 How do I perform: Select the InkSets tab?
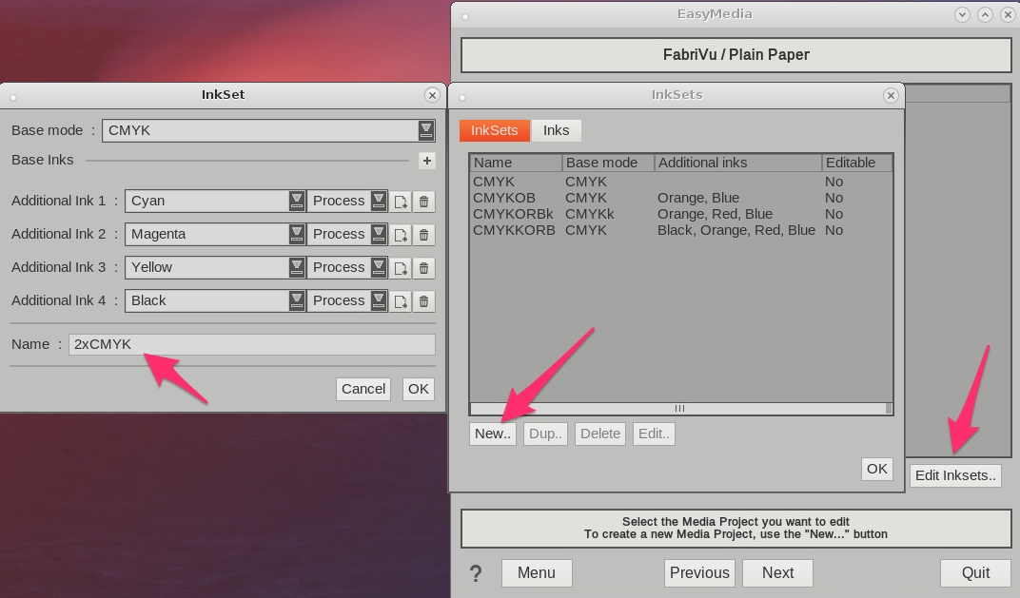pyautogui.click(x=494, y=130)
